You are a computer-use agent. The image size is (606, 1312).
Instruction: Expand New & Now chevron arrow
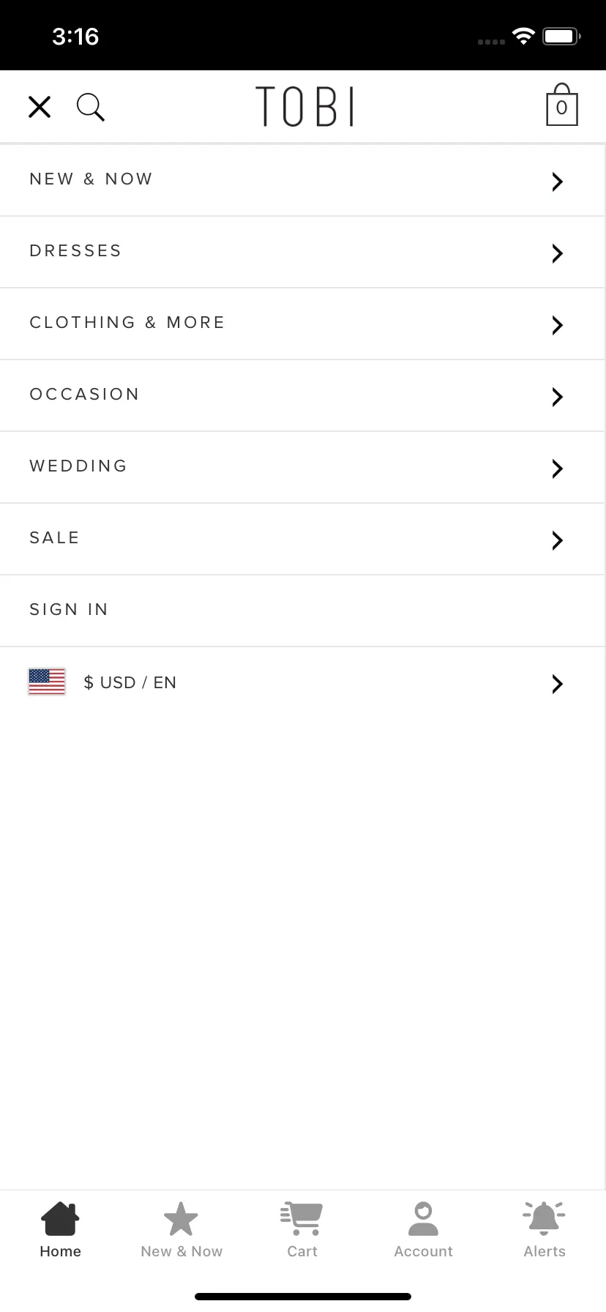point(558,181)
